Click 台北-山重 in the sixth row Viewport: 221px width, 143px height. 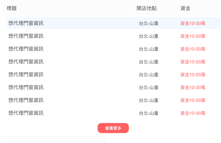tap(149, 87)
